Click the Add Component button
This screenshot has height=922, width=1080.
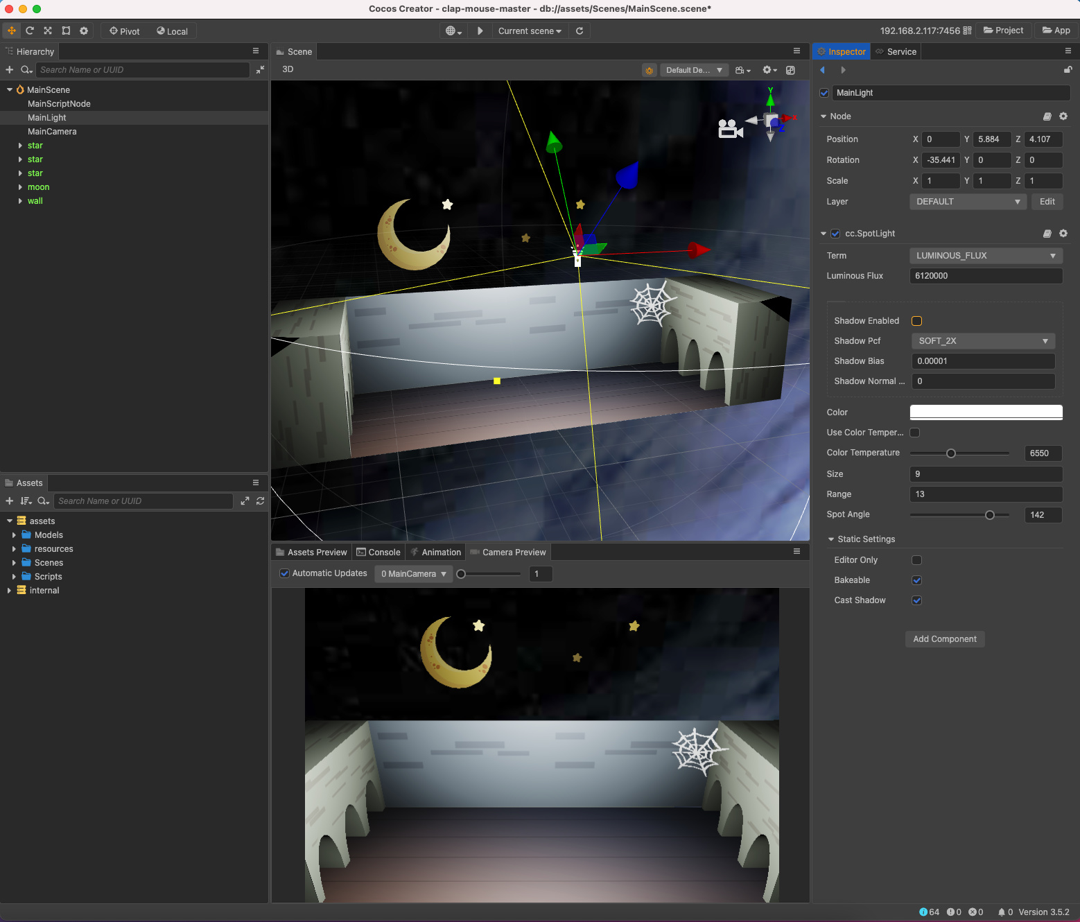[x=944, y=639]
